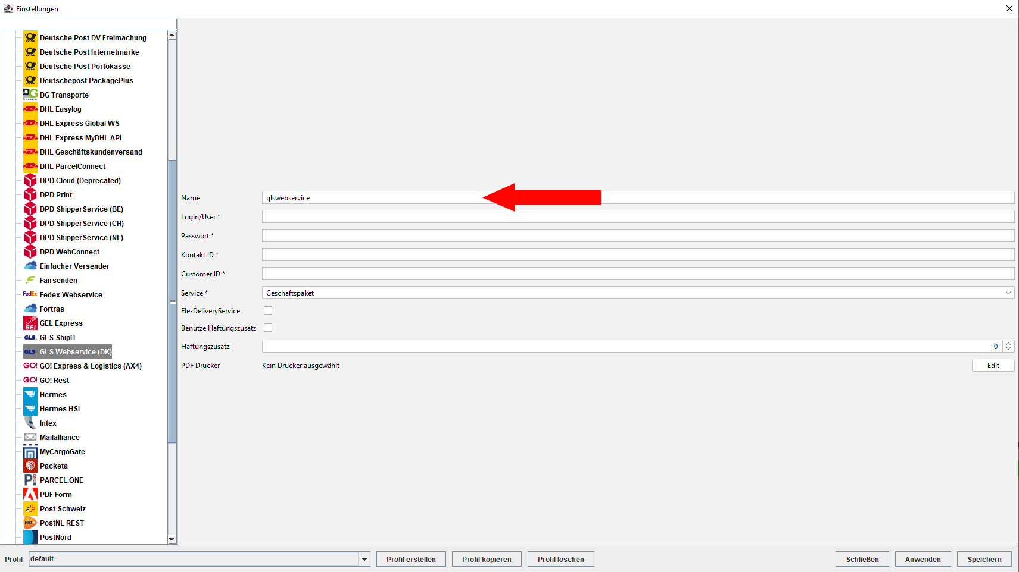Image resolution: width=1019 pixels, height=572 pixels.
Task: Click the Packeta red icon
Action: 30,466
